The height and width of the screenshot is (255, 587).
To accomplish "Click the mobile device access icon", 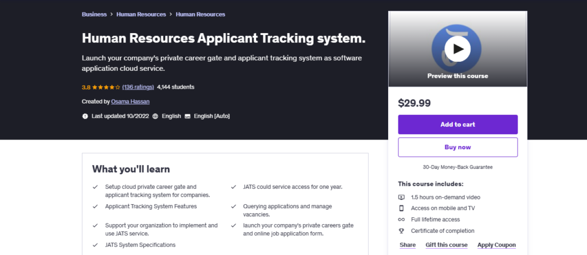I will click(x=401, y=208).
